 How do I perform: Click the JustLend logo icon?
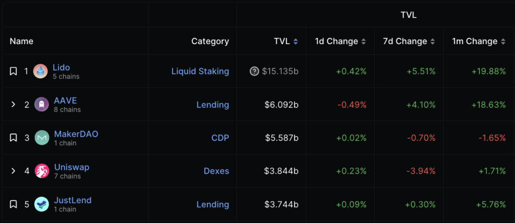[42, 204]
